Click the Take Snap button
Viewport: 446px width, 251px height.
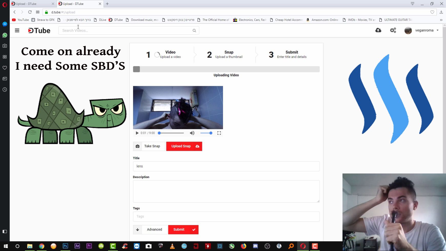pos(149,146)
